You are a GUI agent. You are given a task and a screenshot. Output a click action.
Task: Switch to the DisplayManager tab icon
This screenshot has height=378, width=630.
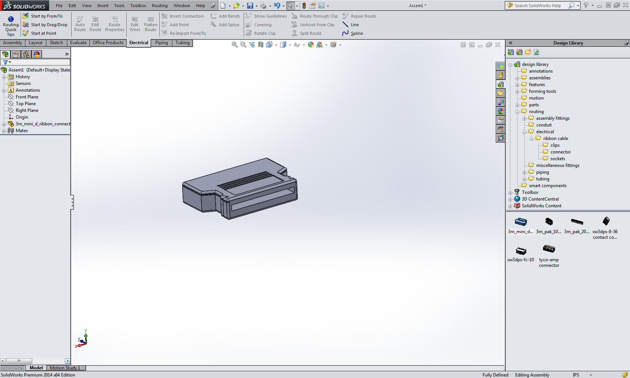tap(37, 54)
